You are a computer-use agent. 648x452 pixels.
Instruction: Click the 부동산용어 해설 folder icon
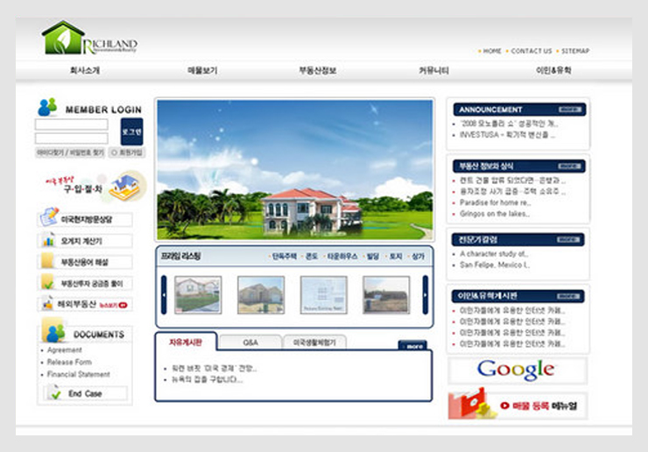tap(48, 261)
